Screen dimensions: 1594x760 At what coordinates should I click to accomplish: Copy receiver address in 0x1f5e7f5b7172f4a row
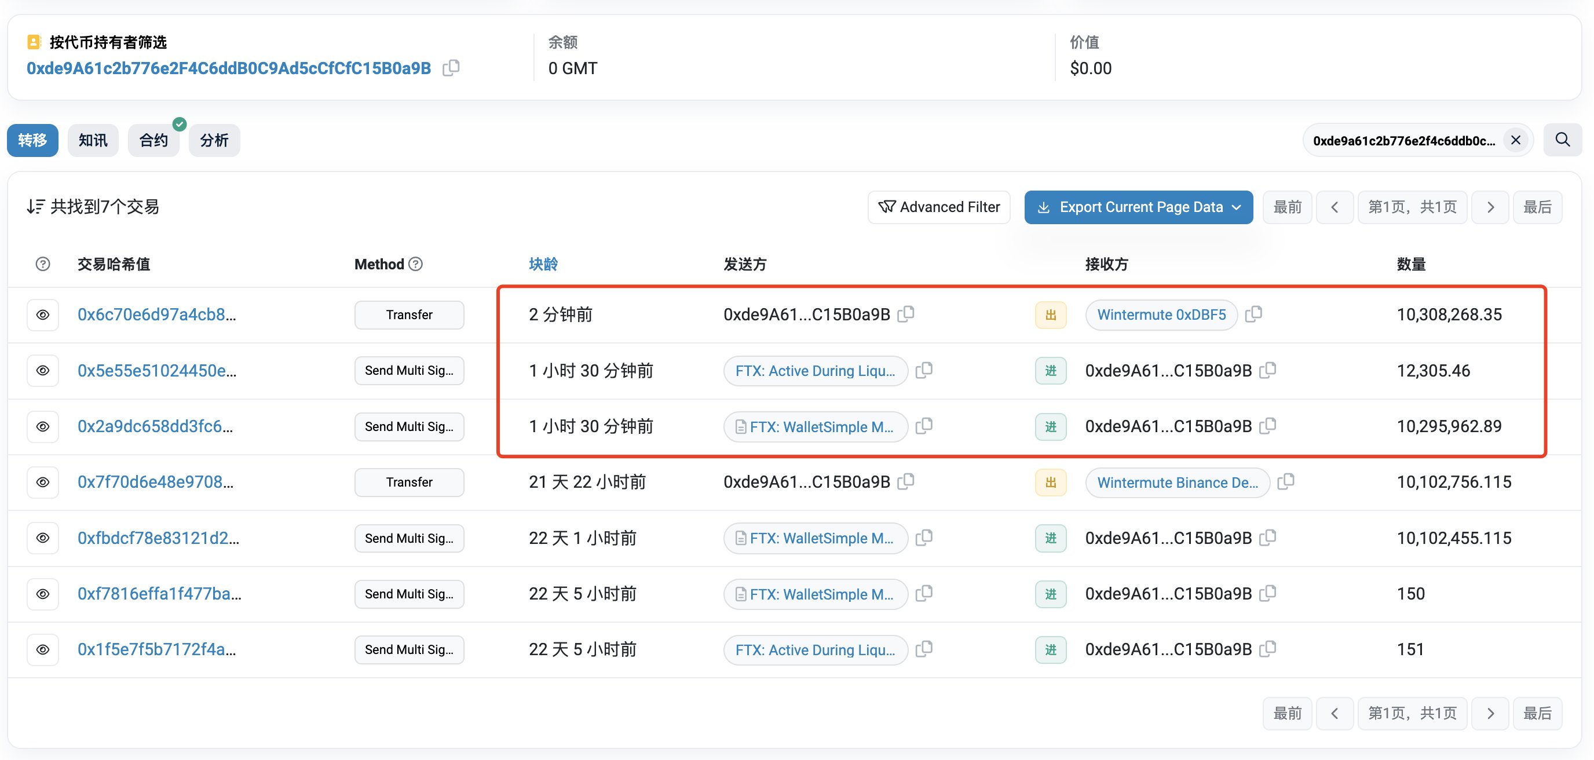[1267, 649]
